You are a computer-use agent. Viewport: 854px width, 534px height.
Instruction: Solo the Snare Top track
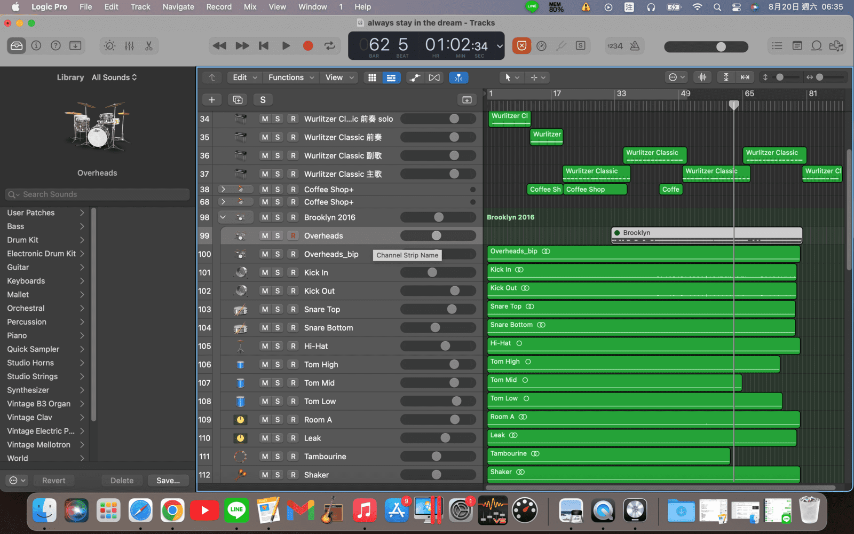coord(278,309)
